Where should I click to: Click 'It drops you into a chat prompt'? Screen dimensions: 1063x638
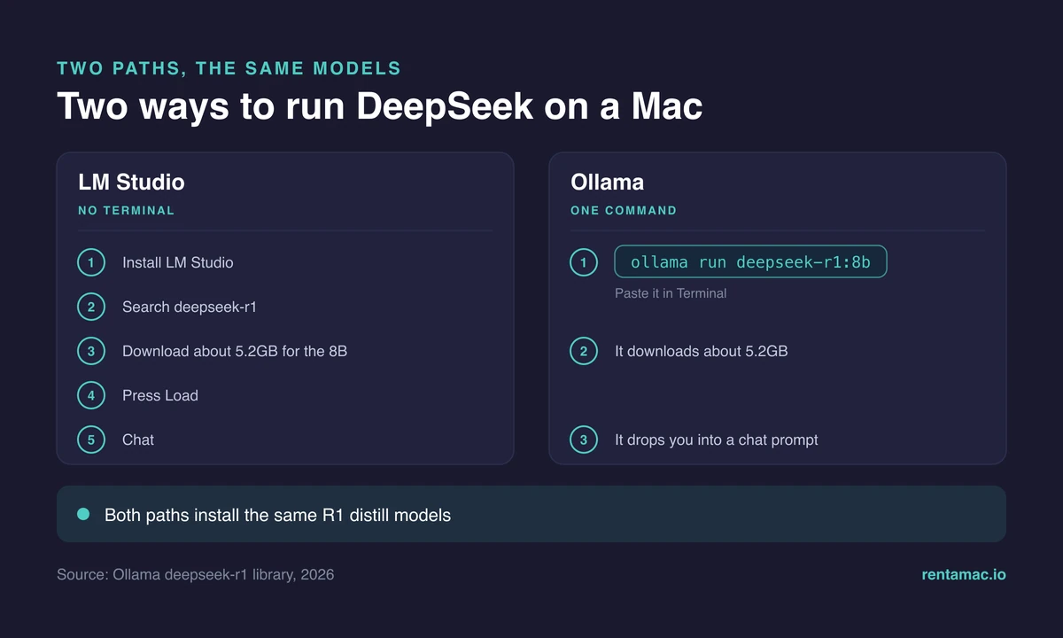click(x=716, y=440)
